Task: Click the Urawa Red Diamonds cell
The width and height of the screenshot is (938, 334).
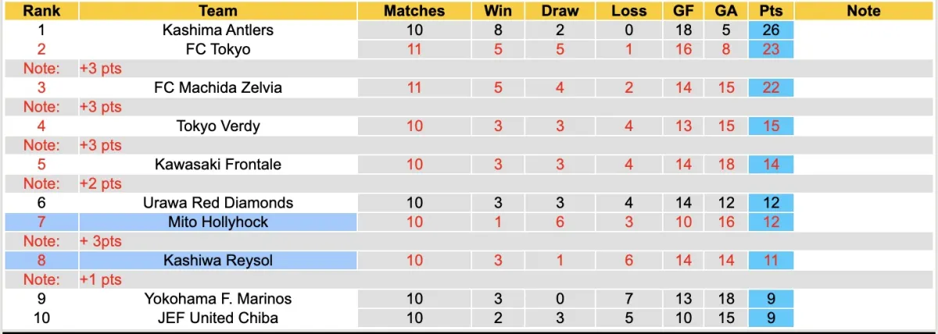Action: point(218,202)
